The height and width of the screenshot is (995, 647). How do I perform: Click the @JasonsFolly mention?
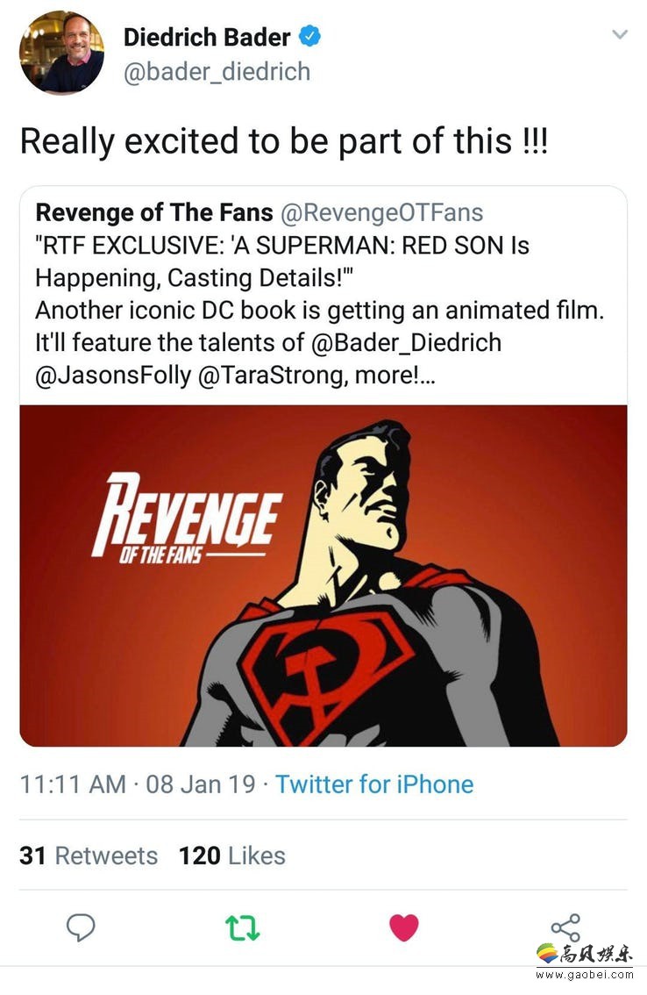[x=112, y=375]
